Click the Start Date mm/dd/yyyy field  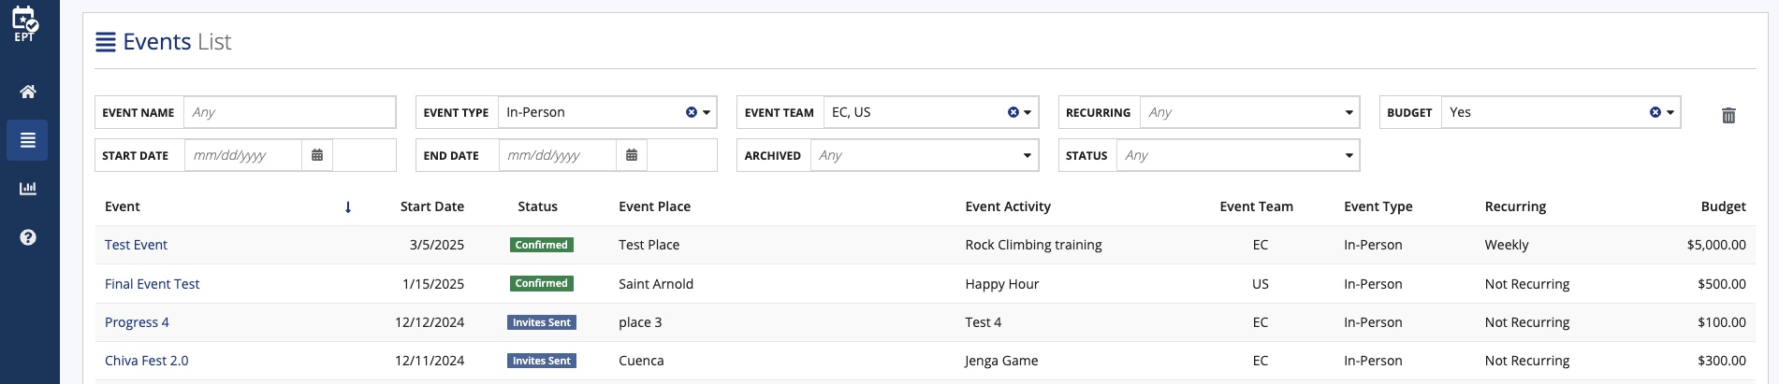tap(243, 155)
